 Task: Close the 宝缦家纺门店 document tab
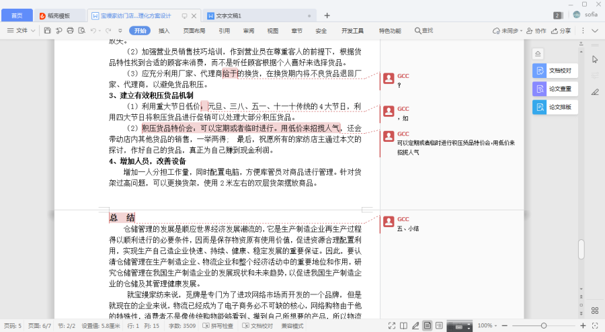coord(194,16)
